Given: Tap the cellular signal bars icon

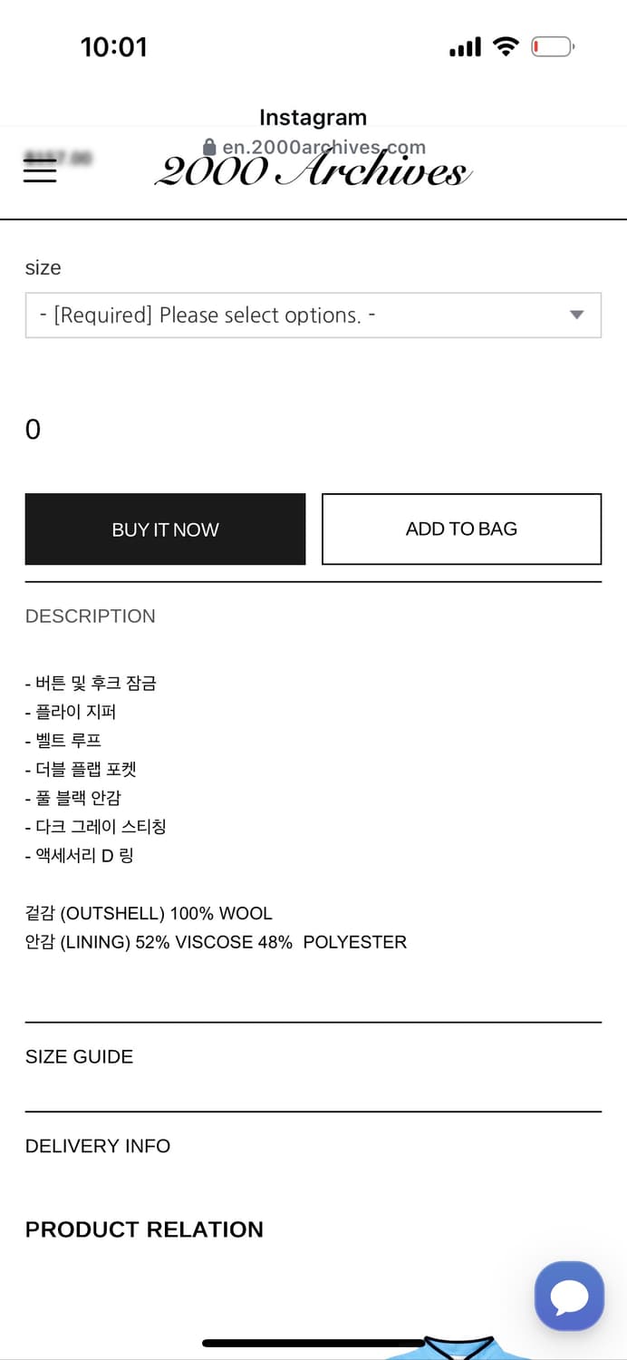Looking at the screenshot, I should point(465,47).
